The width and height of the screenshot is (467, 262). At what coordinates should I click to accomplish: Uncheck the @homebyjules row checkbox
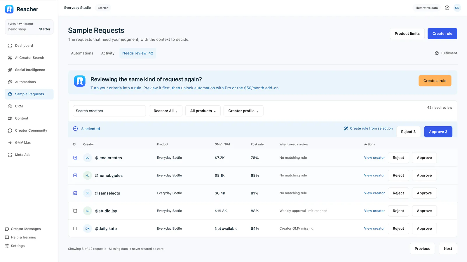point(75,176)
